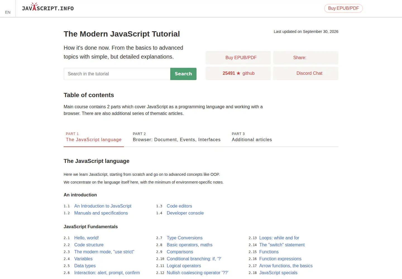Open the Hello, world! chapter
402x279 pixels.
pos(87,238)
